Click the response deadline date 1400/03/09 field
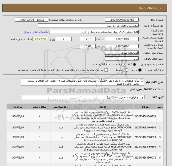This screenshot has height=166, width=172. click(122, 39)
